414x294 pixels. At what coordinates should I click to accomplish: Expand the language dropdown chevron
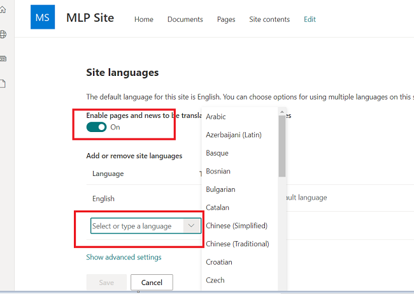(191, 226)
